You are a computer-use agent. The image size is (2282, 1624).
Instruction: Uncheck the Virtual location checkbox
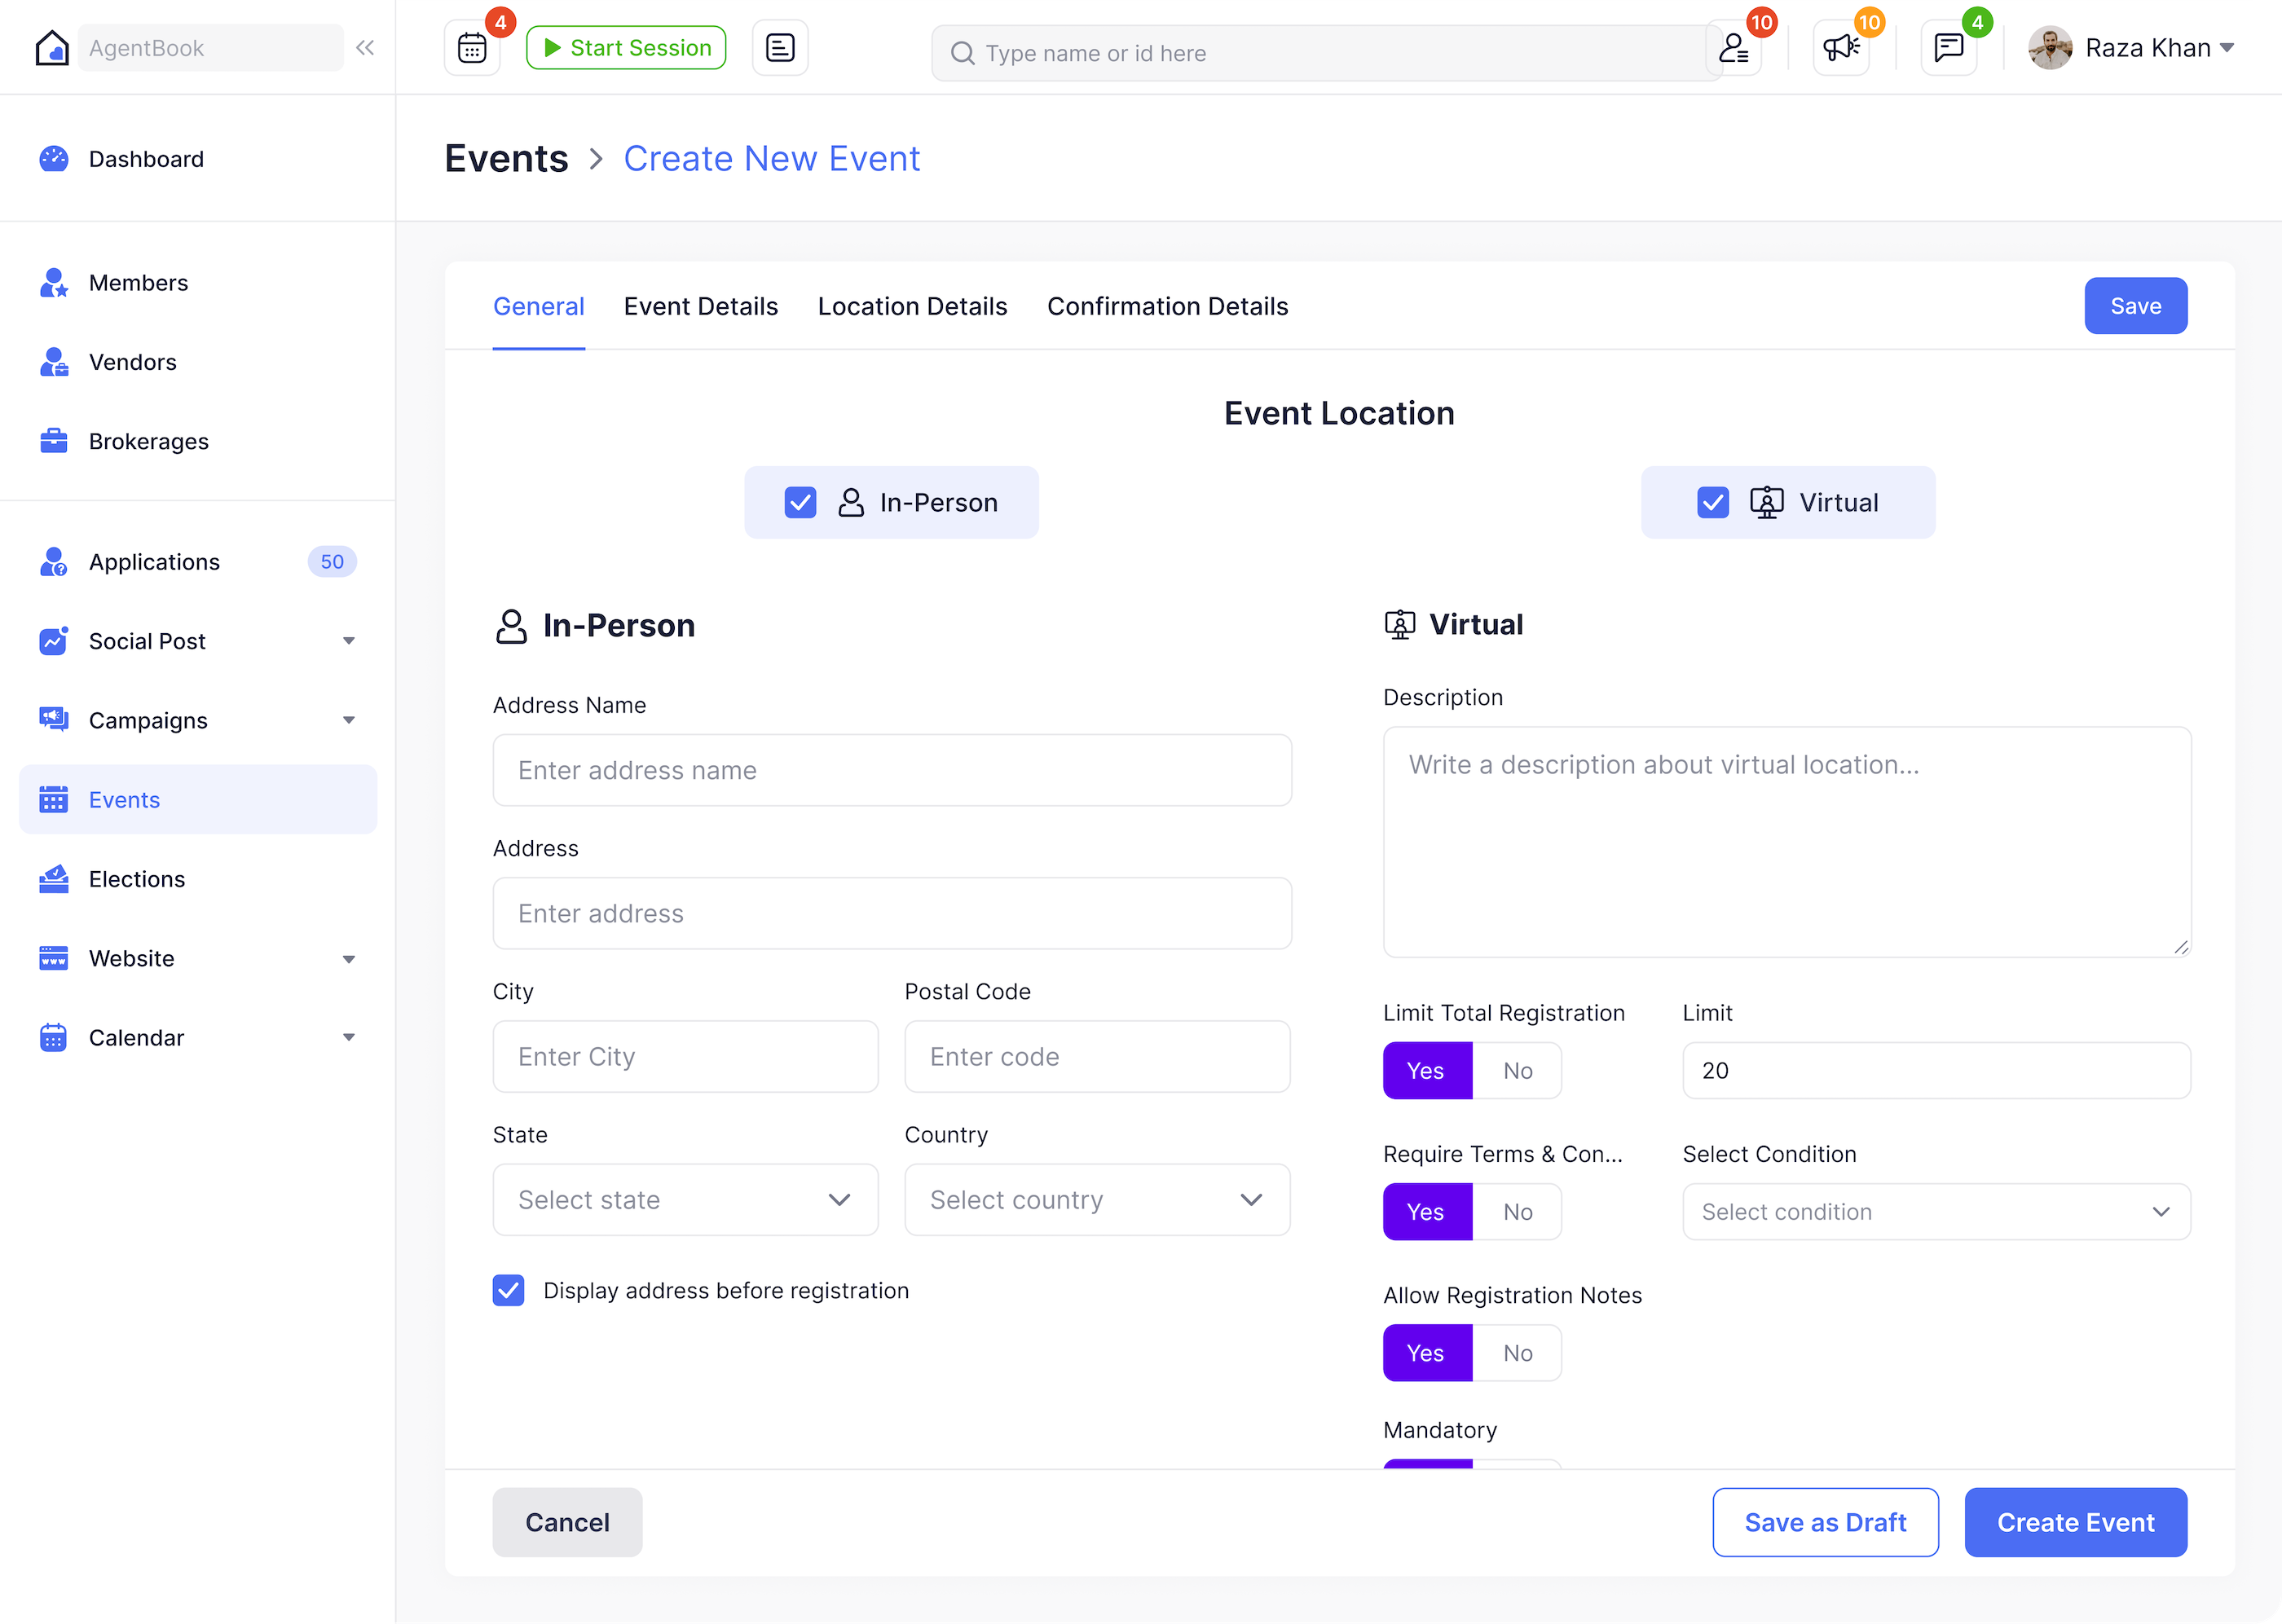(1712, 502)
